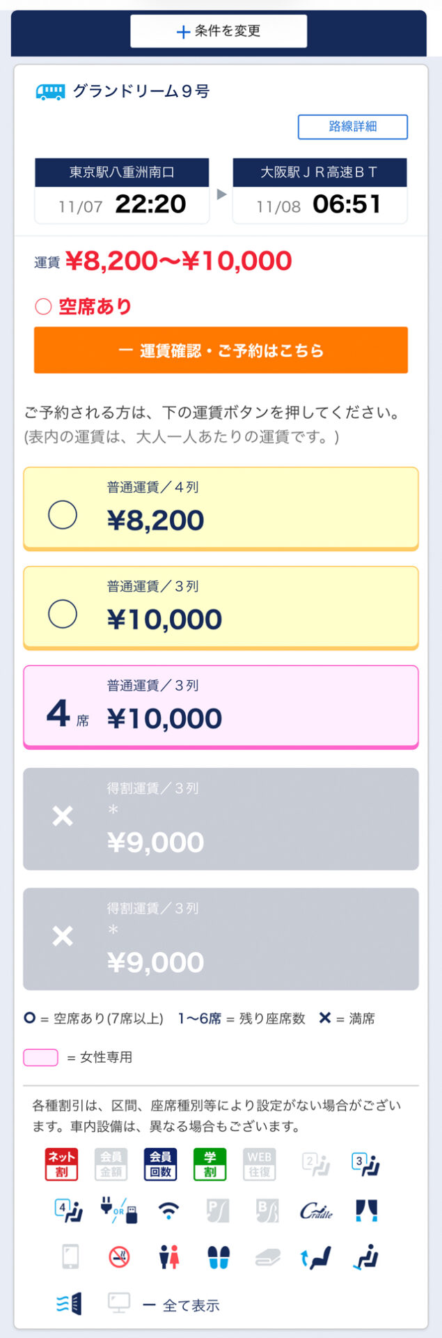This screenshot has width=442, height=1338.
Task: Collapse the 運賃確認・ご予約はこちら section
Action: pos(221,350)
